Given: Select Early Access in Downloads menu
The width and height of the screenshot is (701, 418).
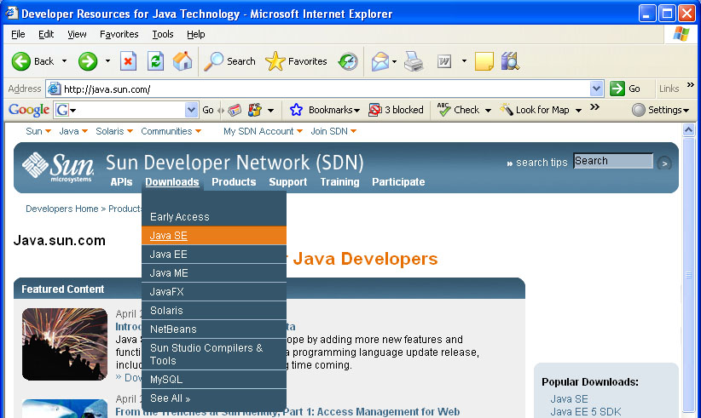Looking at the screenshot, I should [214, 217].
